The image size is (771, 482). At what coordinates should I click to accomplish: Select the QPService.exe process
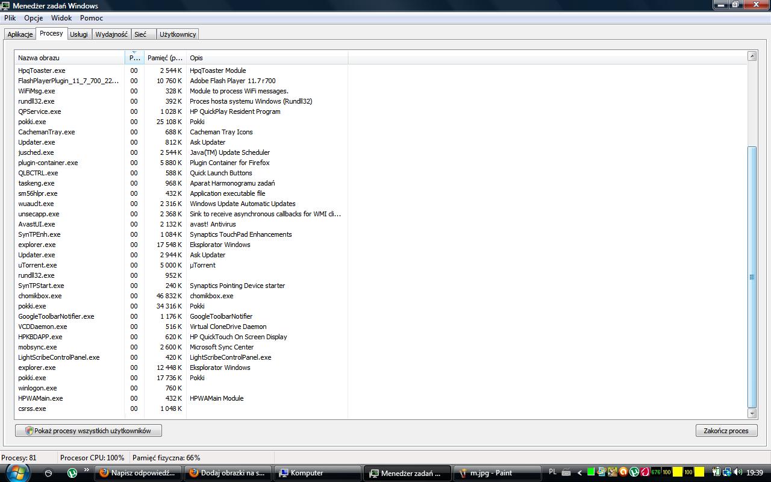point(181,111)
